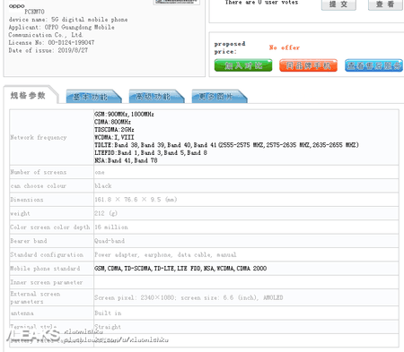Click 'Inner screen parameter' row label
This screenshot has width=404, height=352.
coord(47,282)
